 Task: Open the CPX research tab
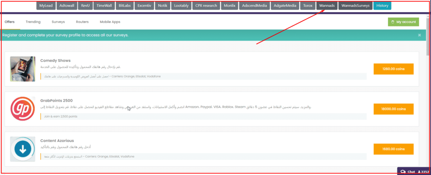coord(206,5)
